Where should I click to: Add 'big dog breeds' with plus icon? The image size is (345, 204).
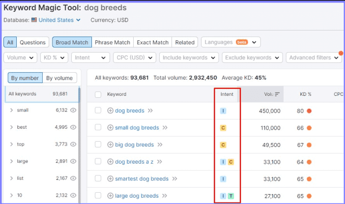tap(110, 145)
